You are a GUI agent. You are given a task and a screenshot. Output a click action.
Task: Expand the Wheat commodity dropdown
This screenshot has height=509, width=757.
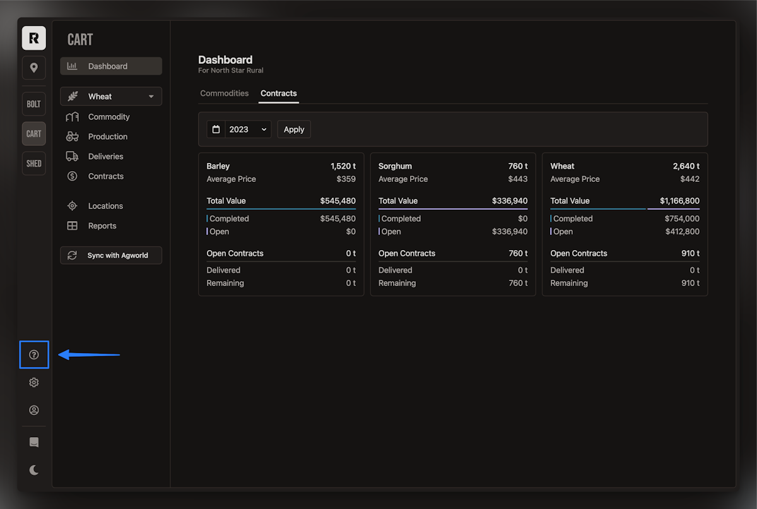pos(111,97)
